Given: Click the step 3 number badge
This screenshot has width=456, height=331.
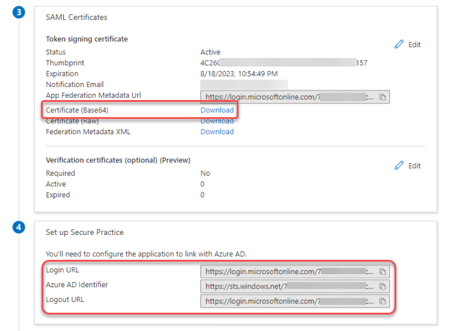Looking at the screenshot, I should click(19, 12).
